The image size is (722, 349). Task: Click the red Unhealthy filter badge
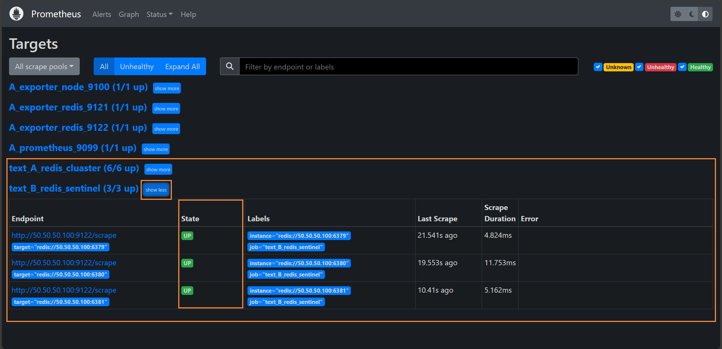tap(661, 67)
